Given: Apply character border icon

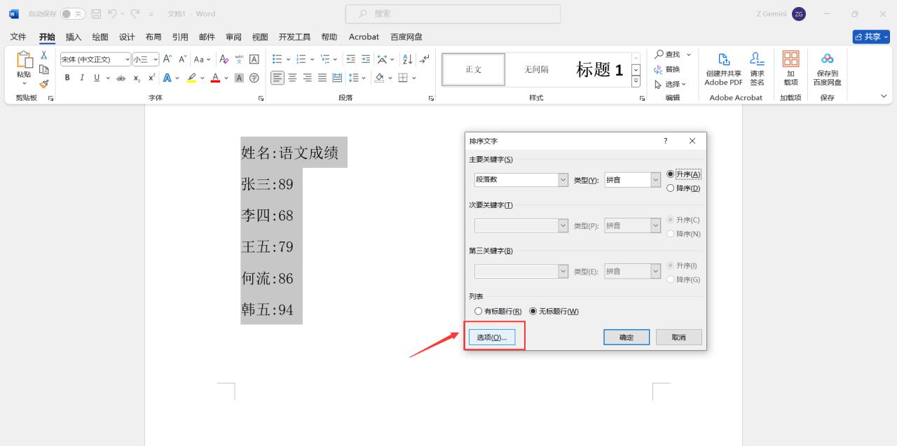Looking at the screenshot, I should coord(254,60).
